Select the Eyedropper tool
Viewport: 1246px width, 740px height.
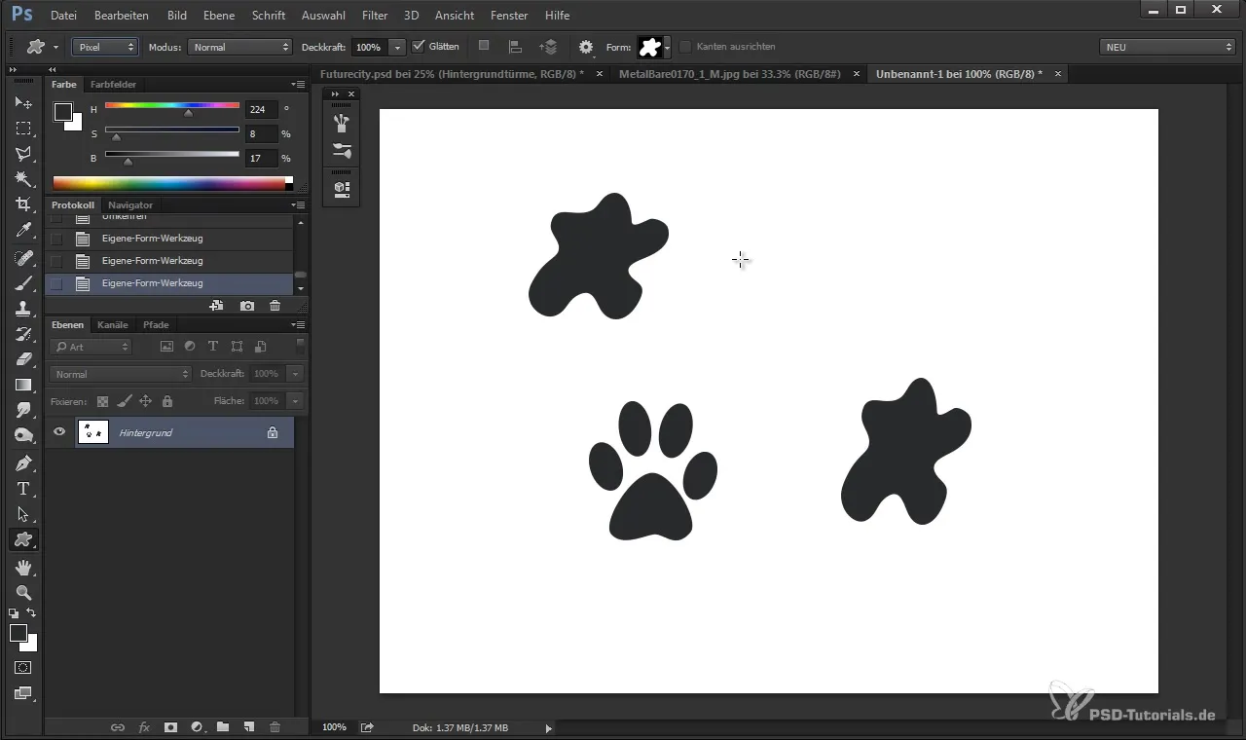[23, 231]
